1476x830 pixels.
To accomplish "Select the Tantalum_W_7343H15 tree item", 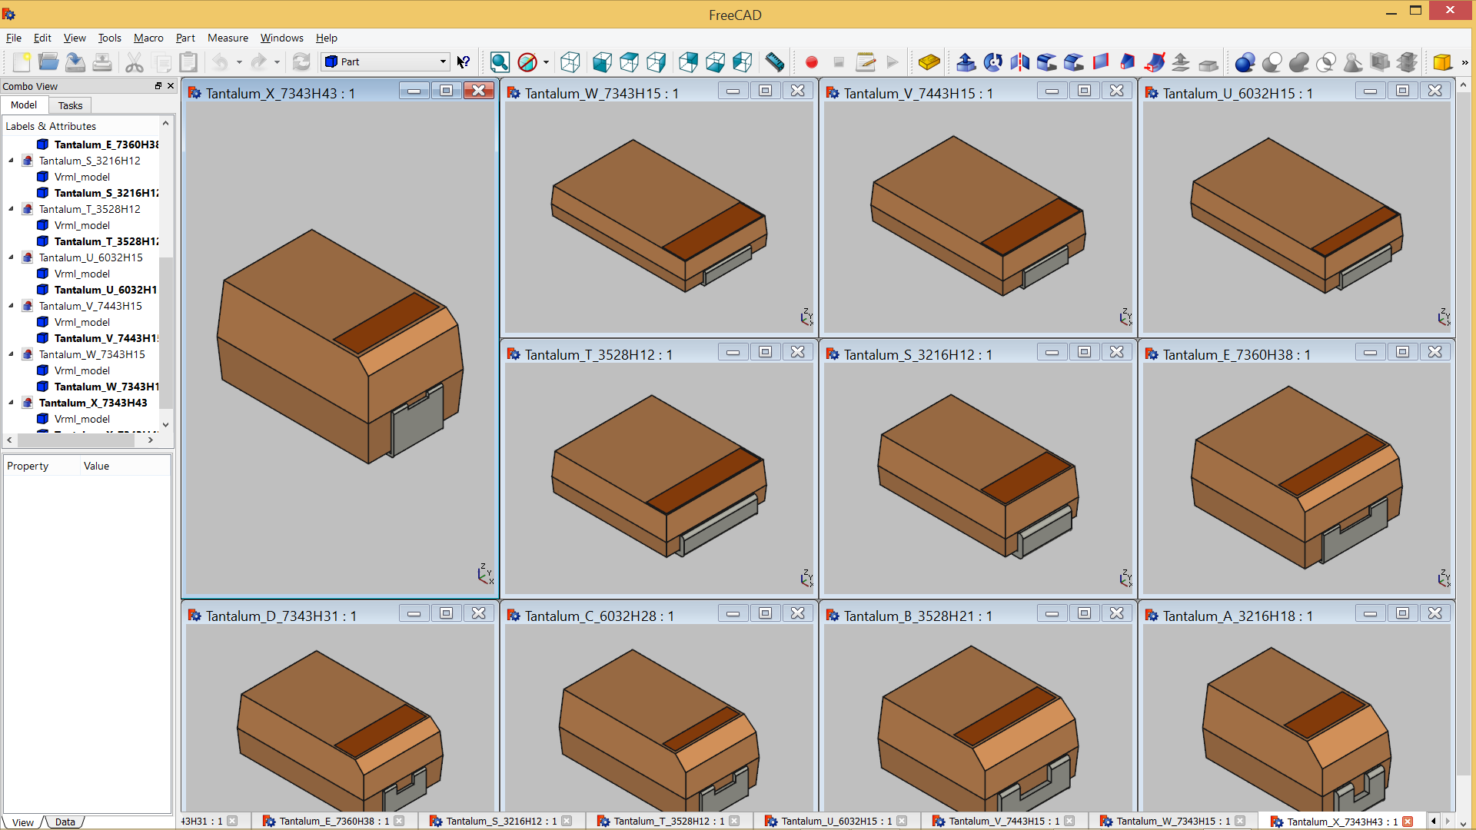I will 91,354.
